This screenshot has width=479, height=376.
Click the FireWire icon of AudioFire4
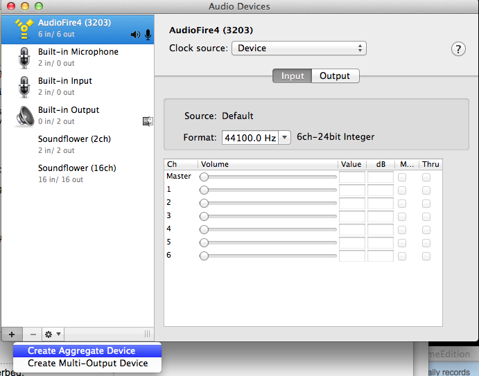24,28
